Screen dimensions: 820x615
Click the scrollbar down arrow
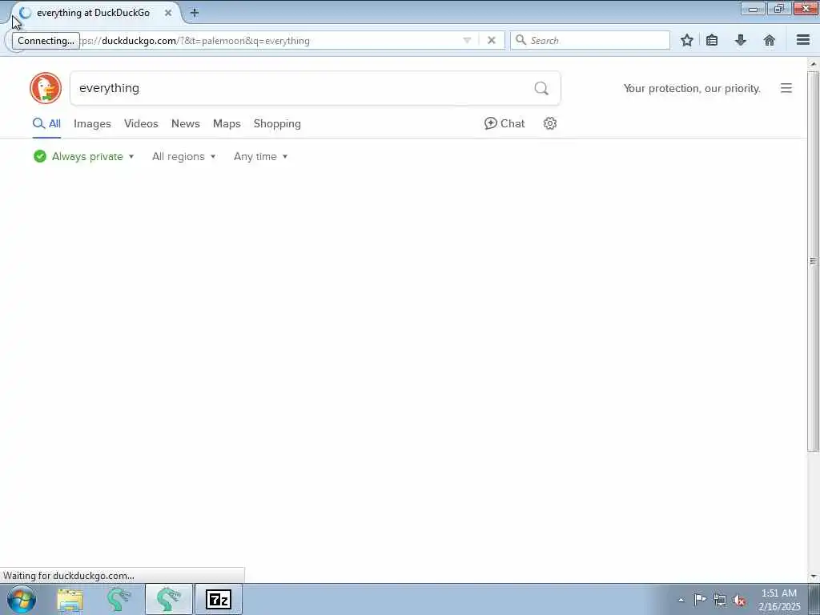pyautogui.click(x=813, y=577)
